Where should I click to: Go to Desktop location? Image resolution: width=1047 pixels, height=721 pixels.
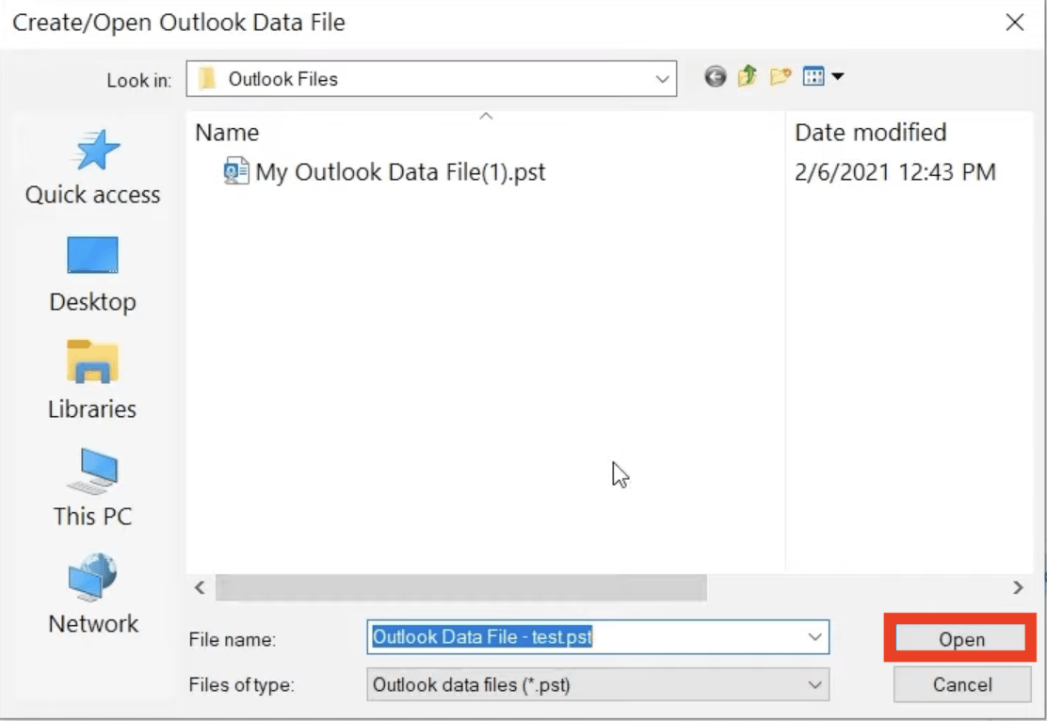tap(93, 274)
